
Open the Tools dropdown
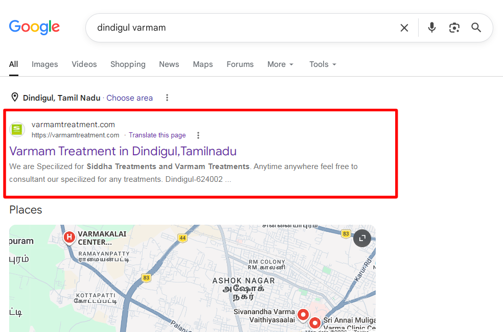point(323,64)
